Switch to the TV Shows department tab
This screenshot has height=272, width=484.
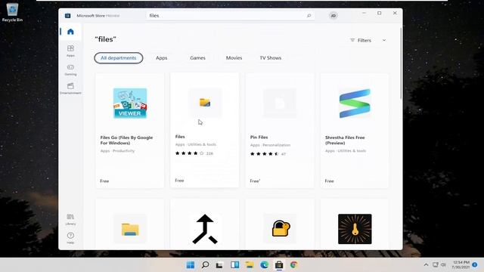(x=271, y=58)
